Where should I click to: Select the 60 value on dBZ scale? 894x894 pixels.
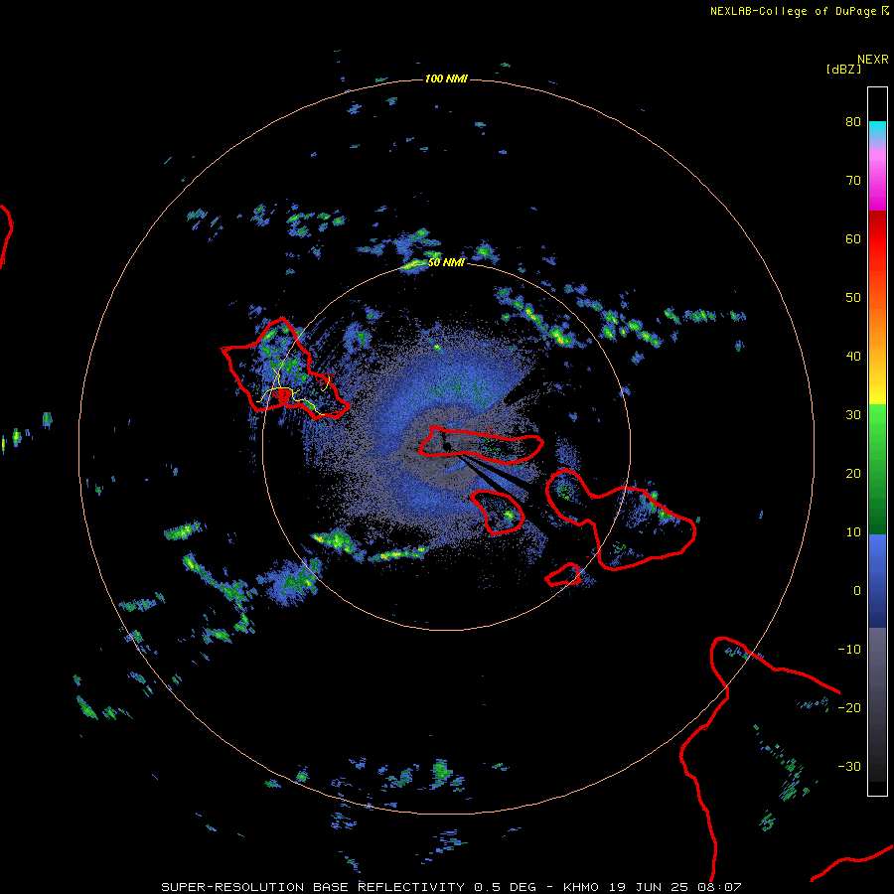[x=853, y=238]
